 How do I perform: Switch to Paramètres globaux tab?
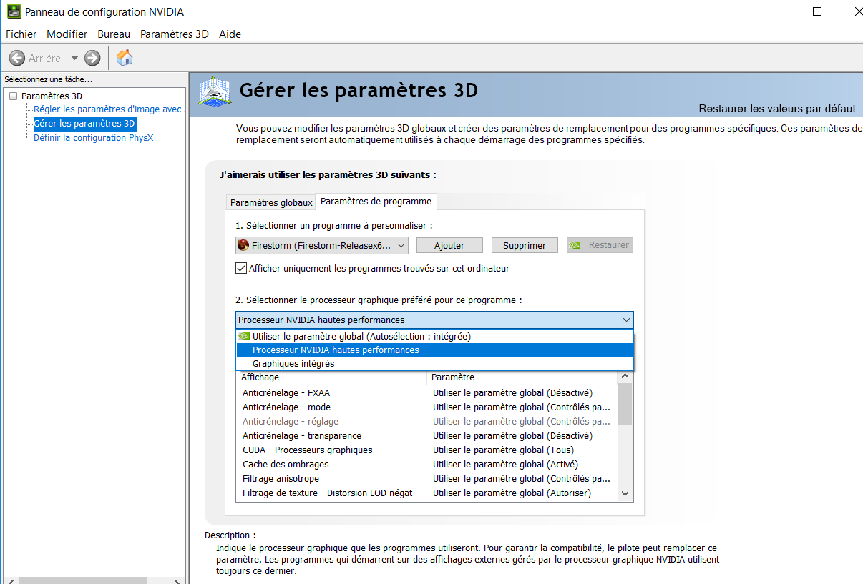pyautogui.click(x=271, y=202)
